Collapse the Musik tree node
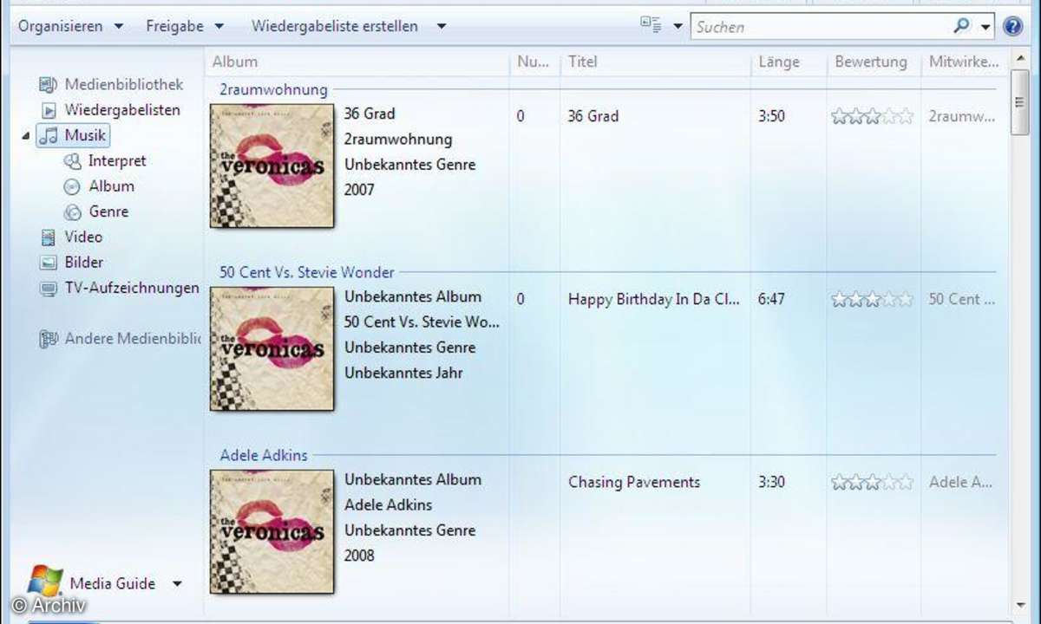1041x624 pixels. click(x=26, y=136)
